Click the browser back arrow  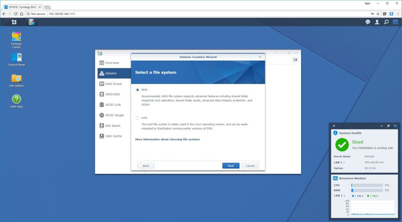pos(4,14)
